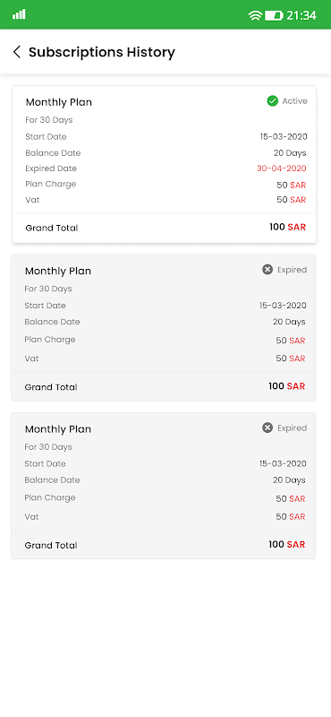The height and width of the screenshot is (717, 331).
Task: Click Start Date value in active plan
Action: (284, 137)
